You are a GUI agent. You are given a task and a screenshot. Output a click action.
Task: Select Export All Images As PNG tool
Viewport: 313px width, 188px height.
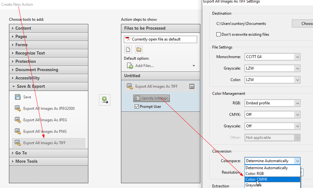pos(49,132)
